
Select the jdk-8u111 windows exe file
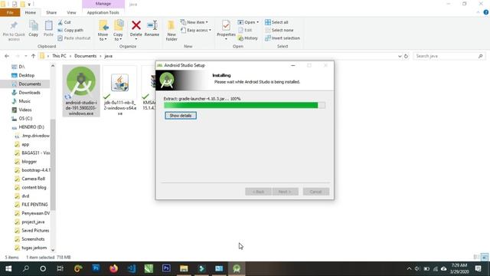tap(119, 90)
